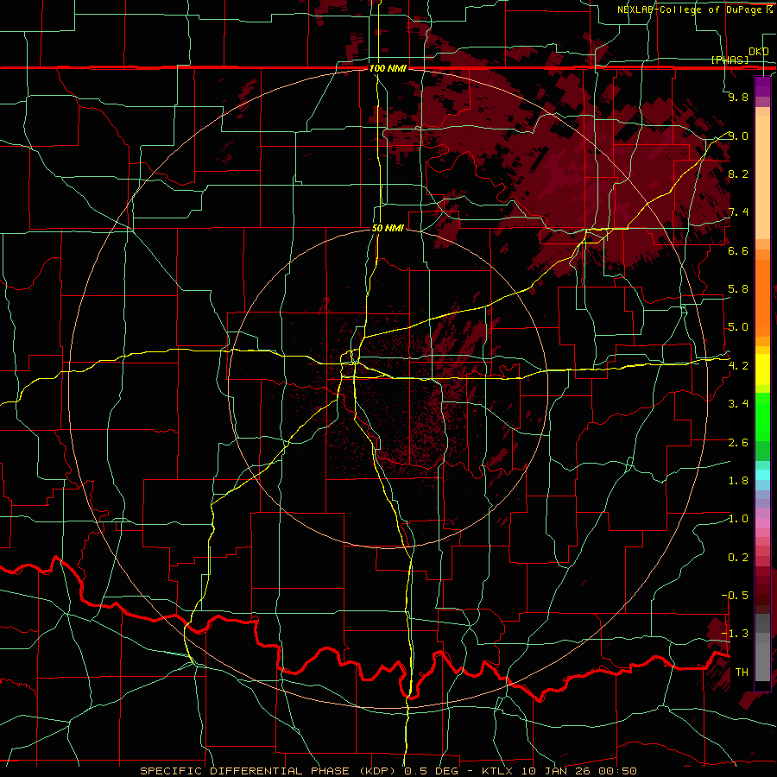
Task: Click the 8.2 scale value
Action: pyautogui.click(x=738, y=174)
